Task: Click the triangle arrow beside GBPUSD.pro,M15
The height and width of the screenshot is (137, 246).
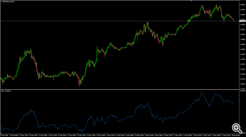Action: (x=2, y=2)
